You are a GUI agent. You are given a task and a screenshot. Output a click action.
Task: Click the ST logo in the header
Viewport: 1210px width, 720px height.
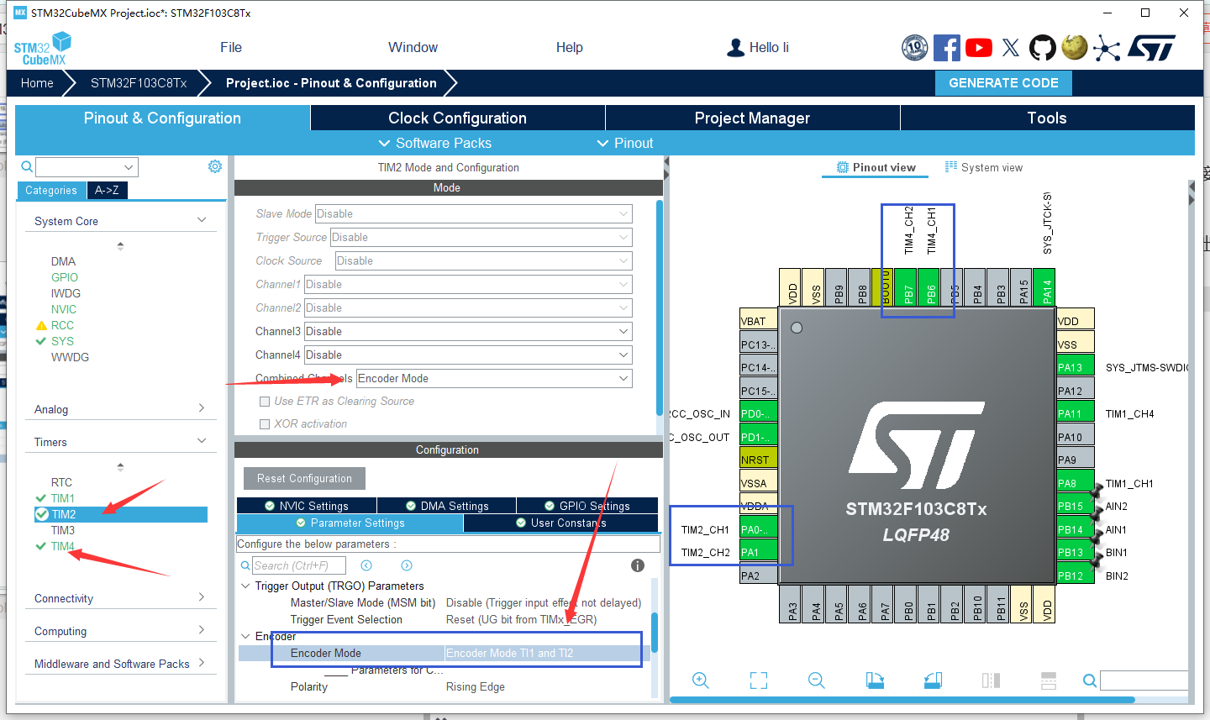tap(1151, 48)
